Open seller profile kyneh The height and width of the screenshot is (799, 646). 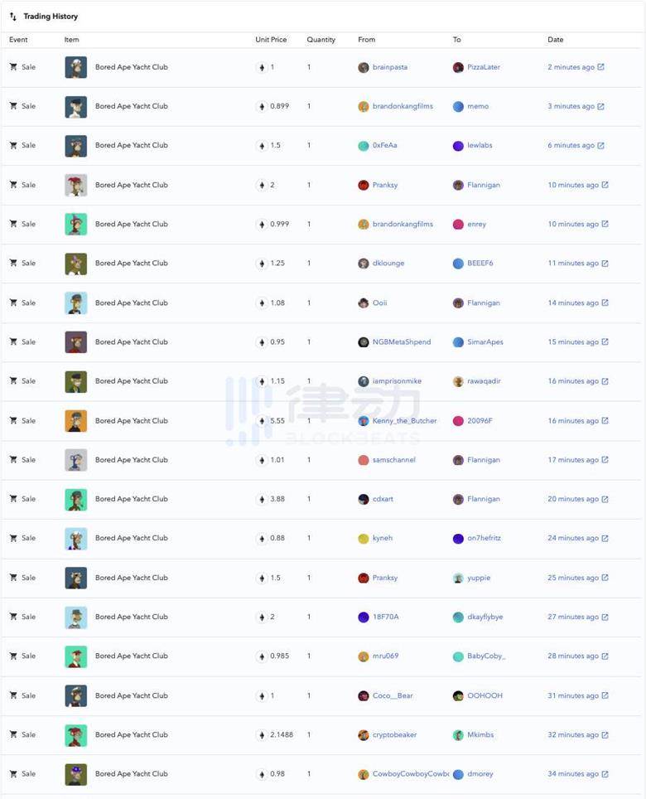(383, 538)
